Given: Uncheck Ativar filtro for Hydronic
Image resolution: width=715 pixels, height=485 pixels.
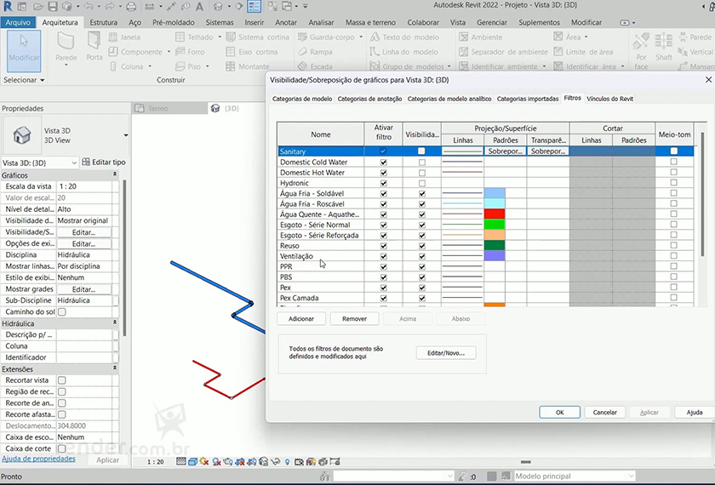Looking at the screenshot, I should pyautogui.click(x=383, y=183).
